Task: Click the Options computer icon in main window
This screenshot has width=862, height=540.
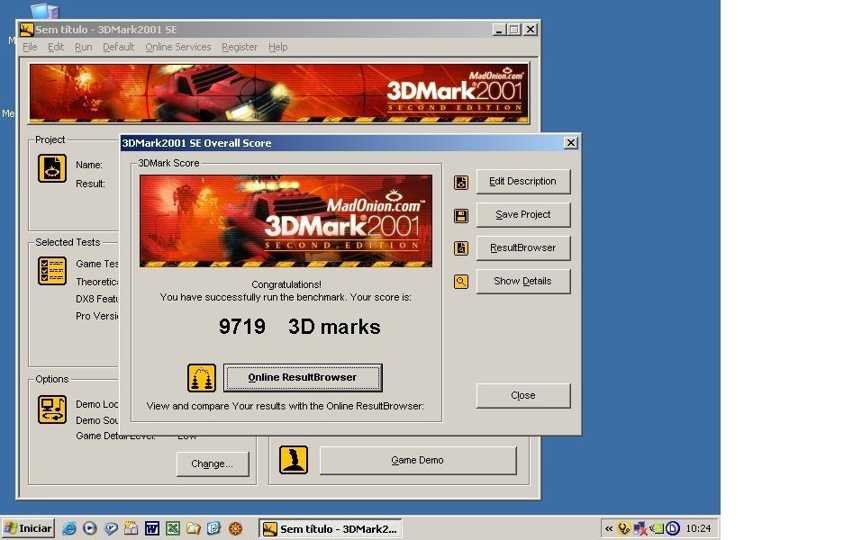Action: (x=52, y=409)
